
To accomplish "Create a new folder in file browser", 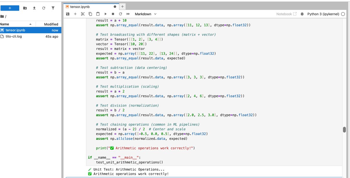I will (x=25, y=8).
